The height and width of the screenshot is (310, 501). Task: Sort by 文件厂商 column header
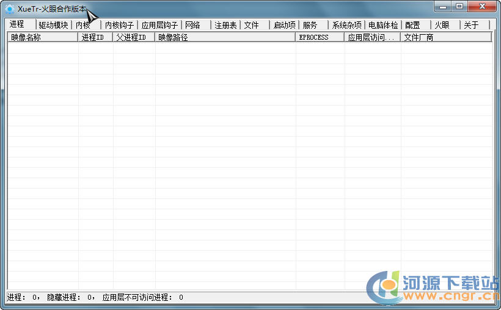pyautogui.click(x=447, y=37)
